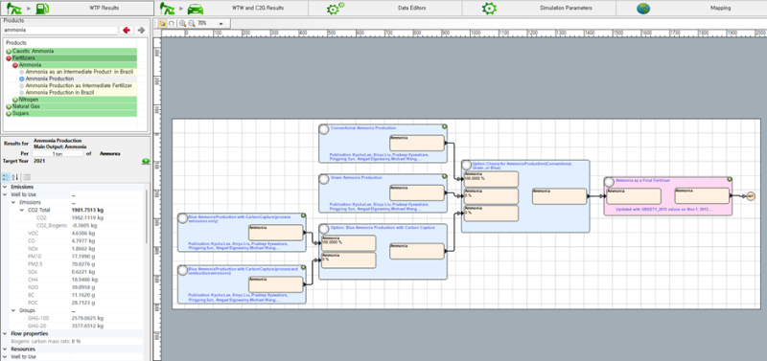Collapse the CO2 Total row
This screenshot has height=361, width=767.
[22, 210]
